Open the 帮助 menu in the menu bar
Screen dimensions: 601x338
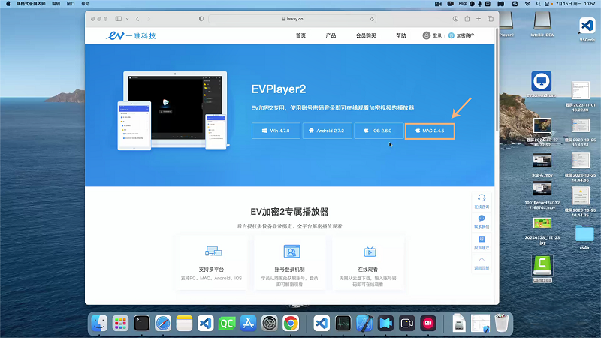[x=86, y=4]
